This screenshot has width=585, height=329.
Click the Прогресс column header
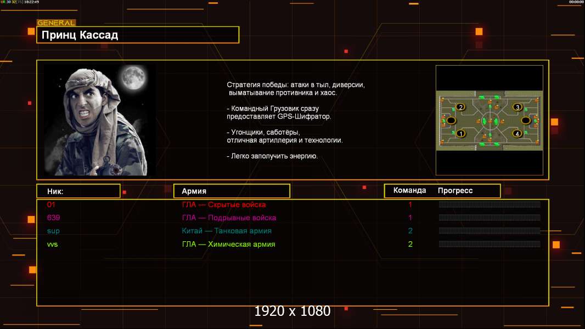click(455, 190)
